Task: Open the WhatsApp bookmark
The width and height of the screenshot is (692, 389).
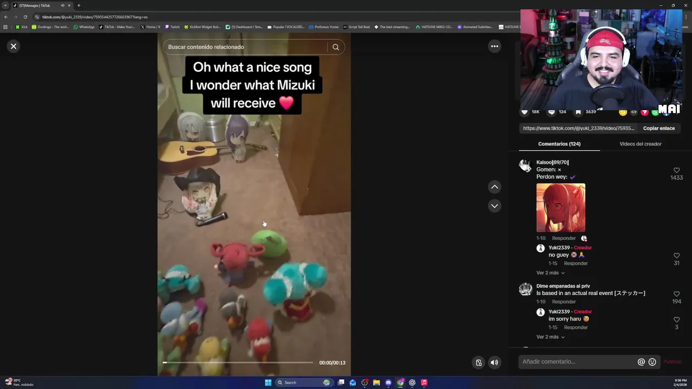Action: [x=84, y=27]
